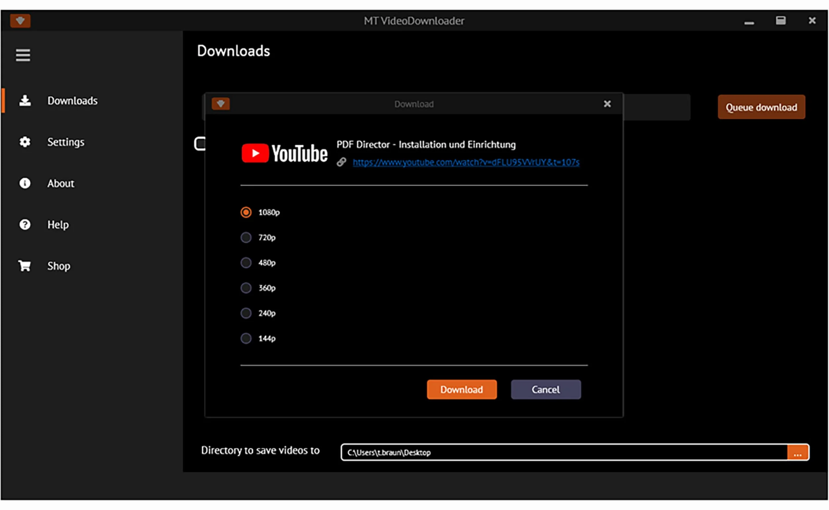Screen dimensions: 829x510
Task: Click the video title PDF Director - Installation und Einrichtung
Action: point(426,144)
